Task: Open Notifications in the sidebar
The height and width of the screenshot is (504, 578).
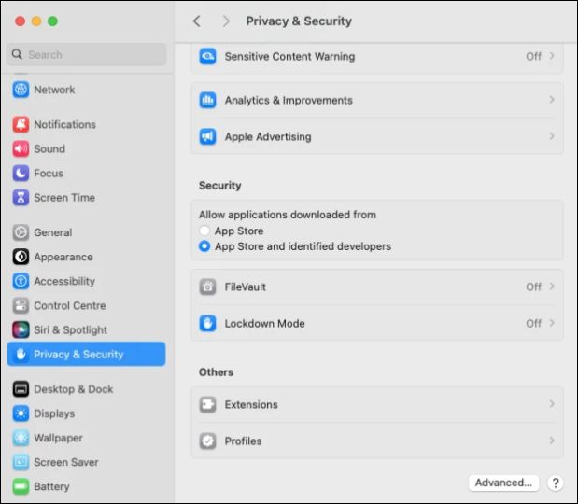Action: coord(64,125)
